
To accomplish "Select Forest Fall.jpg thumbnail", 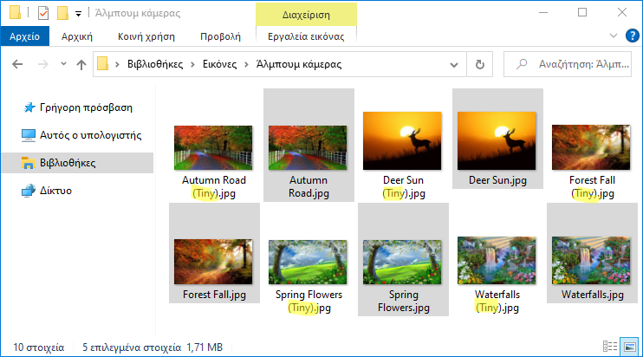I will [x=213, y=262].
